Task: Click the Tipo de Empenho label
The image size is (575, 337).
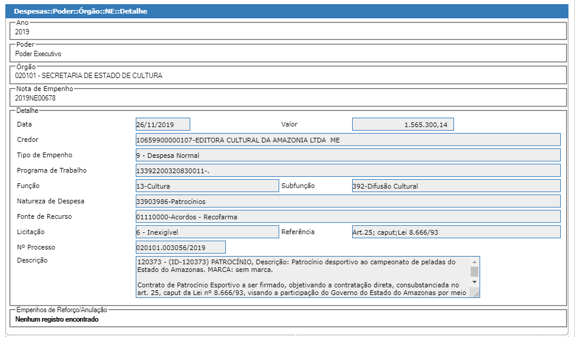Action: coord(44,155)
